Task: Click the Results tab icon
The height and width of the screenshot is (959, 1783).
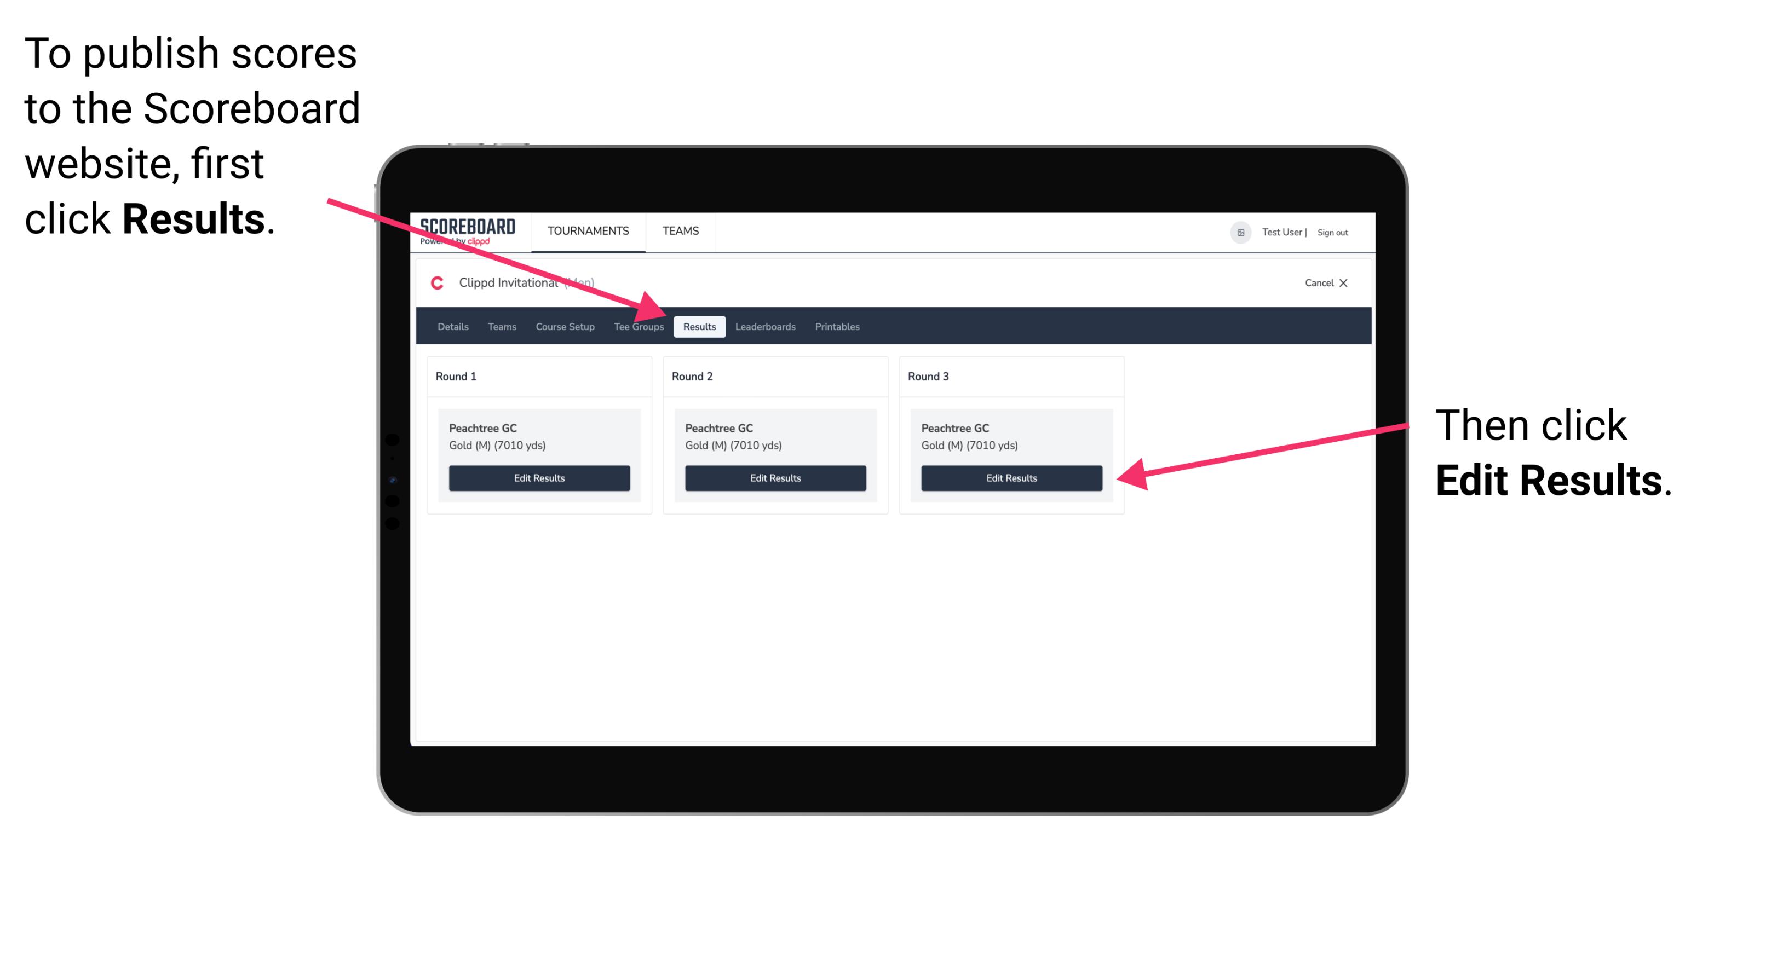Action: 699,326
